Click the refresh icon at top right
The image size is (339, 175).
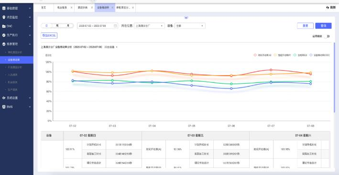328,8
